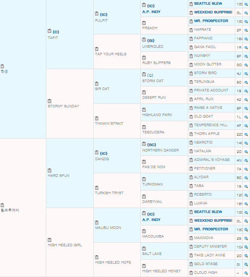Click the magnifier icon next to SEATTLE SLEW at top
Image resolution: width=250 pixels, height=277 pixels.
[x=246, y=4]
